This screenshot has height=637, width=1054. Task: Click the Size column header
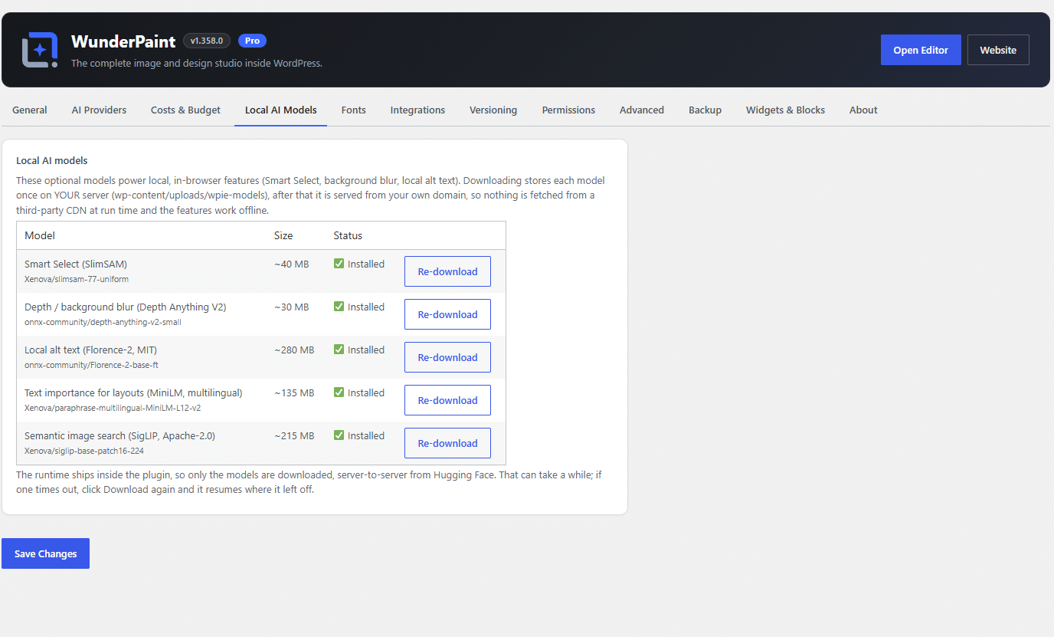tap(283, 235)
